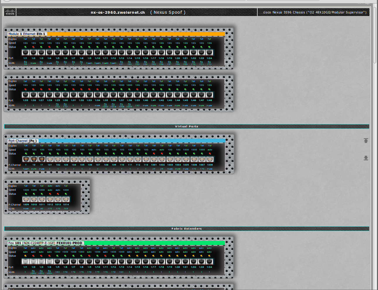
Task: Open Po 1009 link under port 1/38
Action: tap(129, 105)
